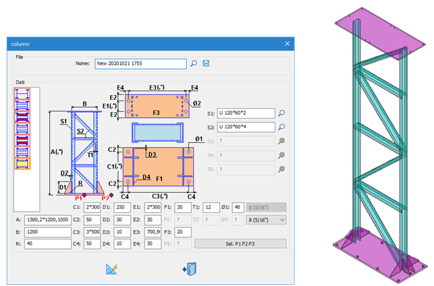434x286 pixels.
Task: Click the S2 profile field U 120*60*4
Action: point(246,127)
